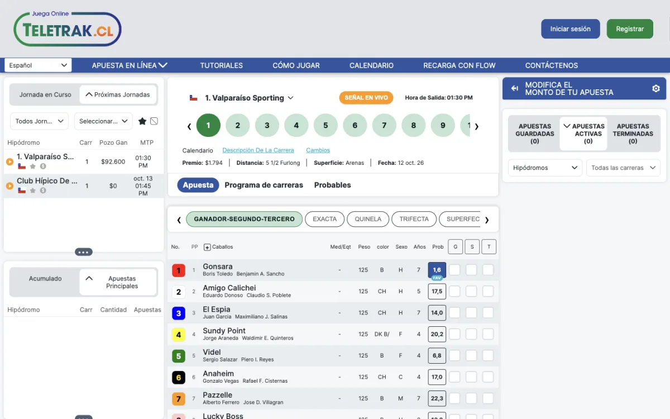Screen dimensions: 670x419
Task: Open Seleccionar... filter dropdown
Action: tap(103, 121)
